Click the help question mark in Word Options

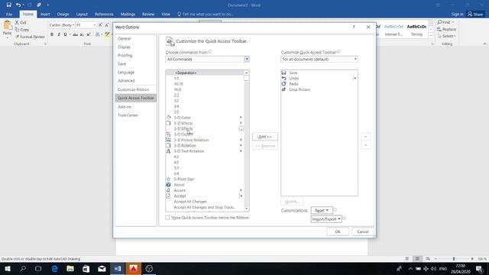coord(354,27)
